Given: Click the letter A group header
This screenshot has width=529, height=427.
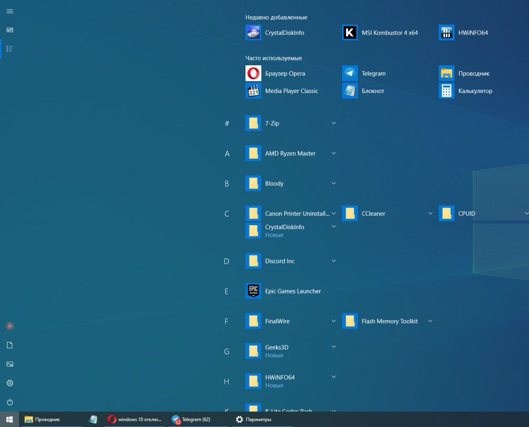Looking at the screenshot, I should point(227,153).
